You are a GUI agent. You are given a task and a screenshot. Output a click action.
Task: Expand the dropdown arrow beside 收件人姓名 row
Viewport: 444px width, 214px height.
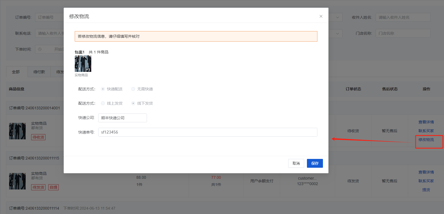point(338,17)
